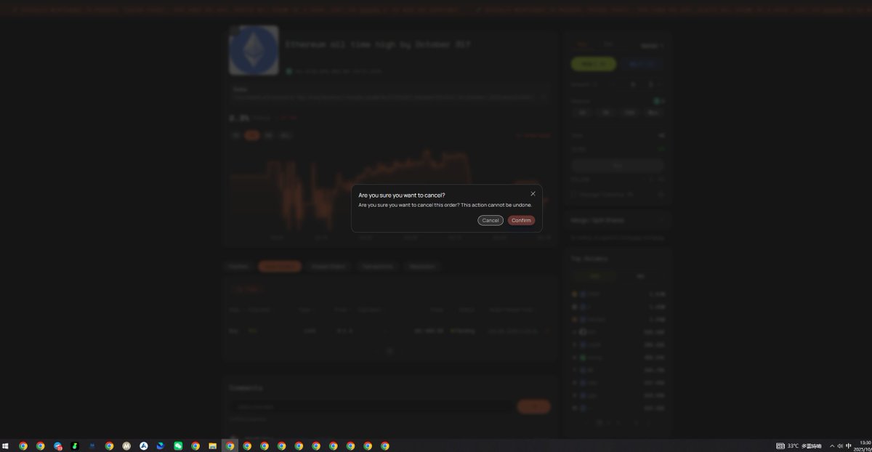Viewport: 872px width, 452px height.
Task: Open Telegram from the taskbar
Action: coord(57,445)
